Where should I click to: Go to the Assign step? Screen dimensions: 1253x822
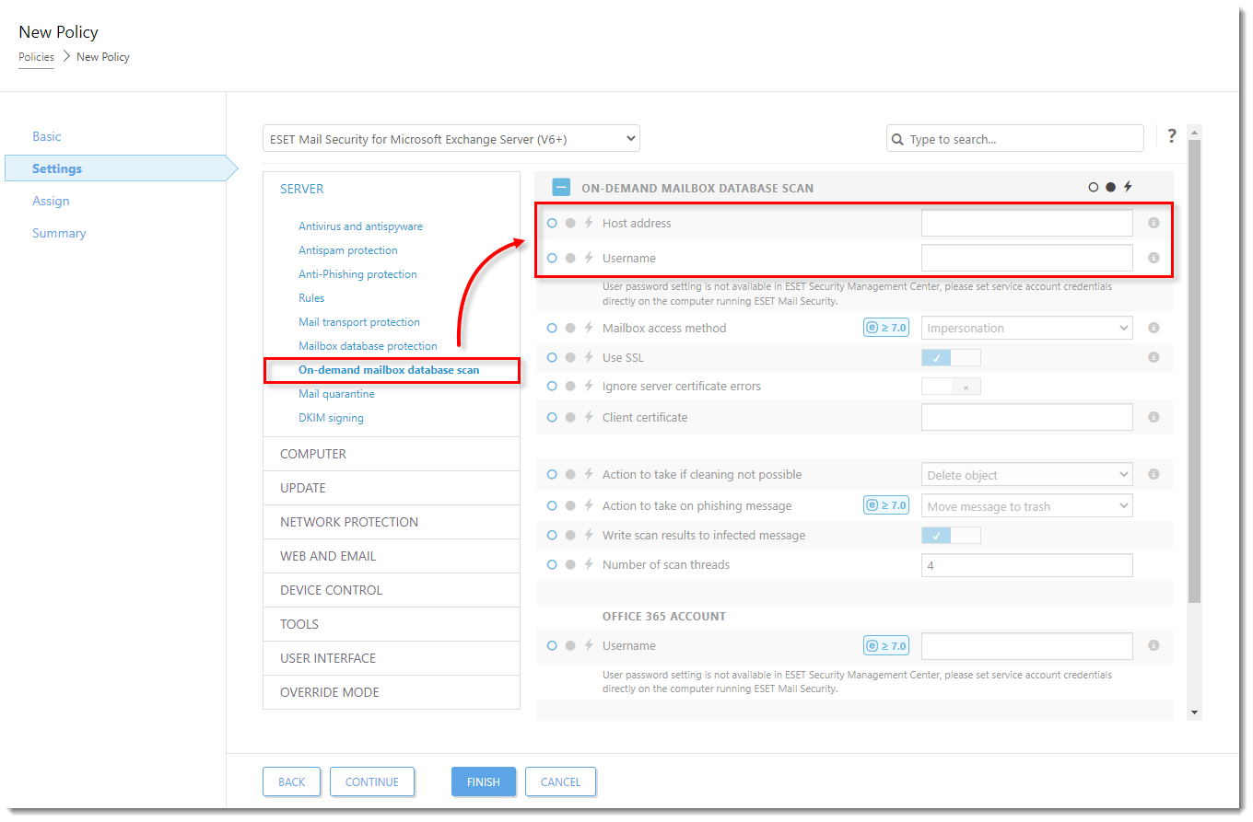[x=51, y=201]
